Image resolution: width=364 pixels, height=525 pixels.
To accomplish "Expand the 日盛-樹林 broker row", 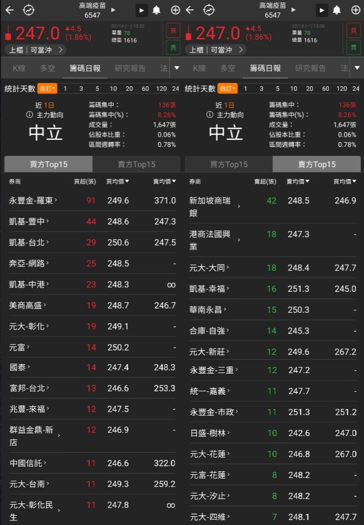I will (273, 433).
